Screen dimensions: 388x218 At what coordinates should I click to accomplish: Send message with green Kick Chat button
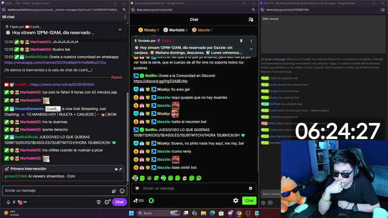tap(249, 200)
